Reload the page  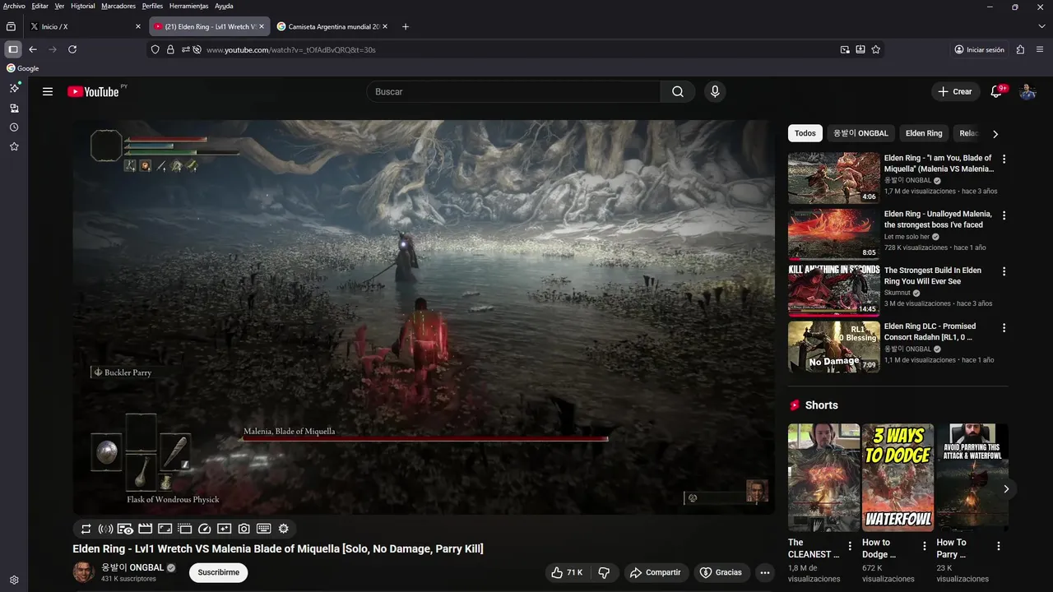coord(72,49)
